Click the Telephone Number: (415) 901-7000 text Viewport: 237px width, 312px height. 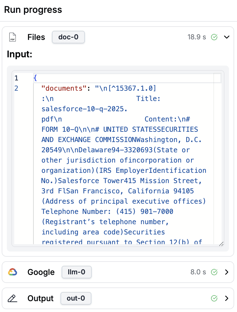[x=107, y=212]
